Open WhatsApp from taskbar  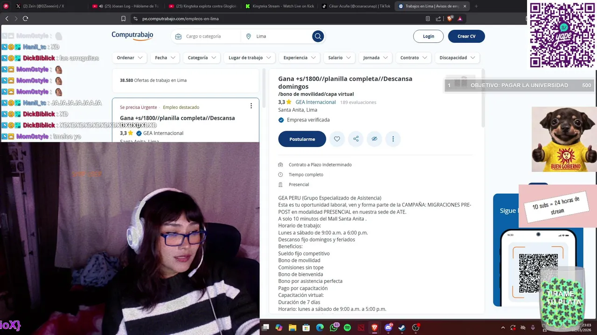coord(334,328)
